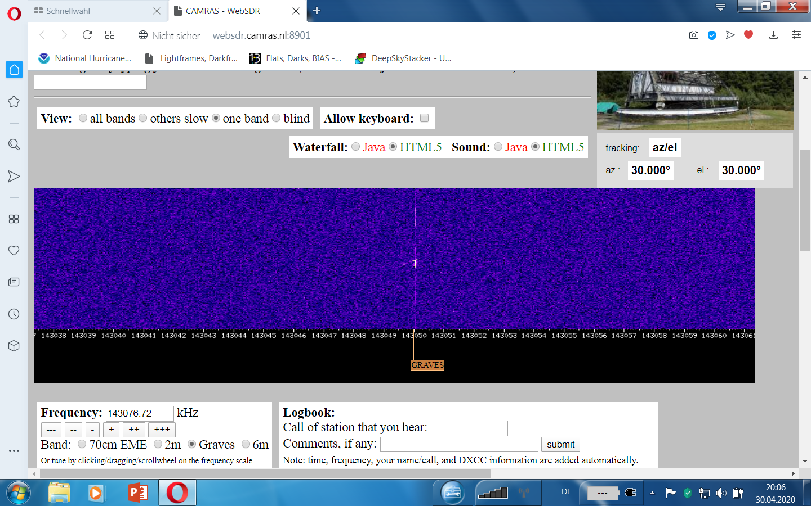Viewport: 811px width, 506px height.
Task: Open heart icon in sidebar
Action: pos(14,250)
